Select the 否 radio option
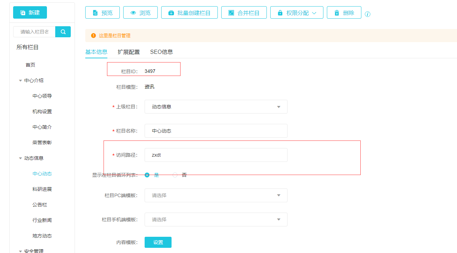The image size is (457, 253). tap(175, 175)
